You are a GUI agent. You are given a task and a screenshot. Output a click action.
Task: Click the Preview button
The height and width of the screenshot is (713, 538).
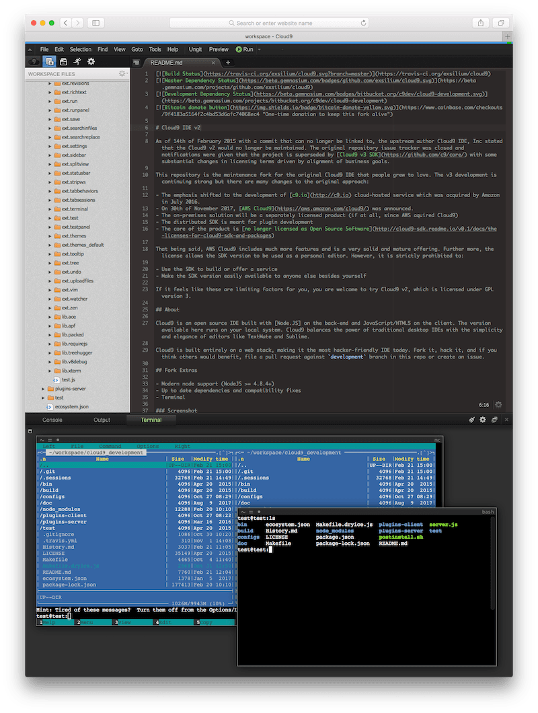coord(219,50)
